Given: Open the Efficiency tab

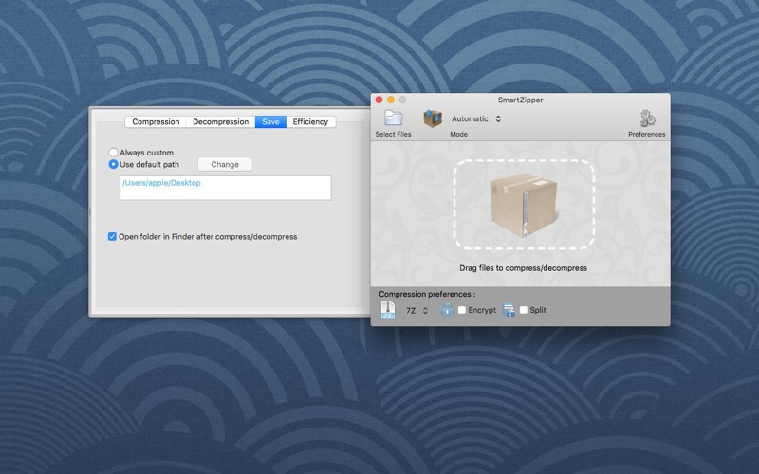Looking at the screenshot, I should tap(310, 122).
